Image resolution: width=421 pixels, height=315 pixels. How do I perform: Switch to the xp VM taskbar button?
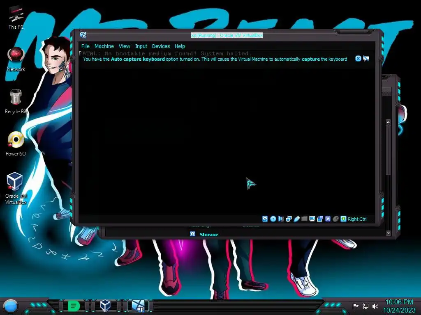(x=138, y=306)
